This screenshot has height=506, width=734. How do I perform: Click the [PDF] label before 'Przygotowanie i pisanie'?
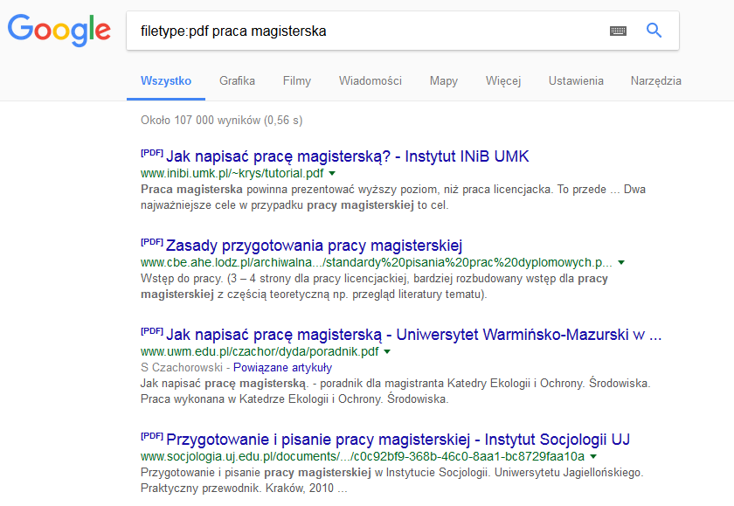click(x=152, y=436)
